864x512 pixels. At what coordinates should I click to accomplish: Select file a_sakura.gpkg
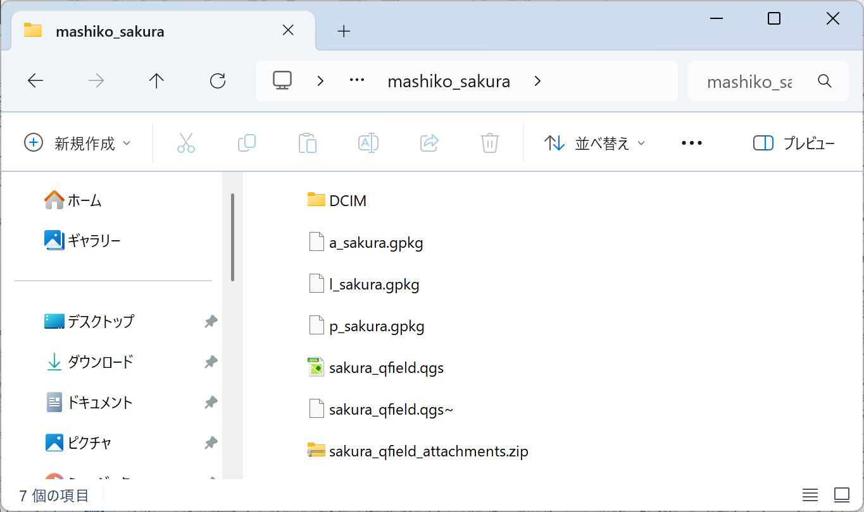click(x=365, y=243)
